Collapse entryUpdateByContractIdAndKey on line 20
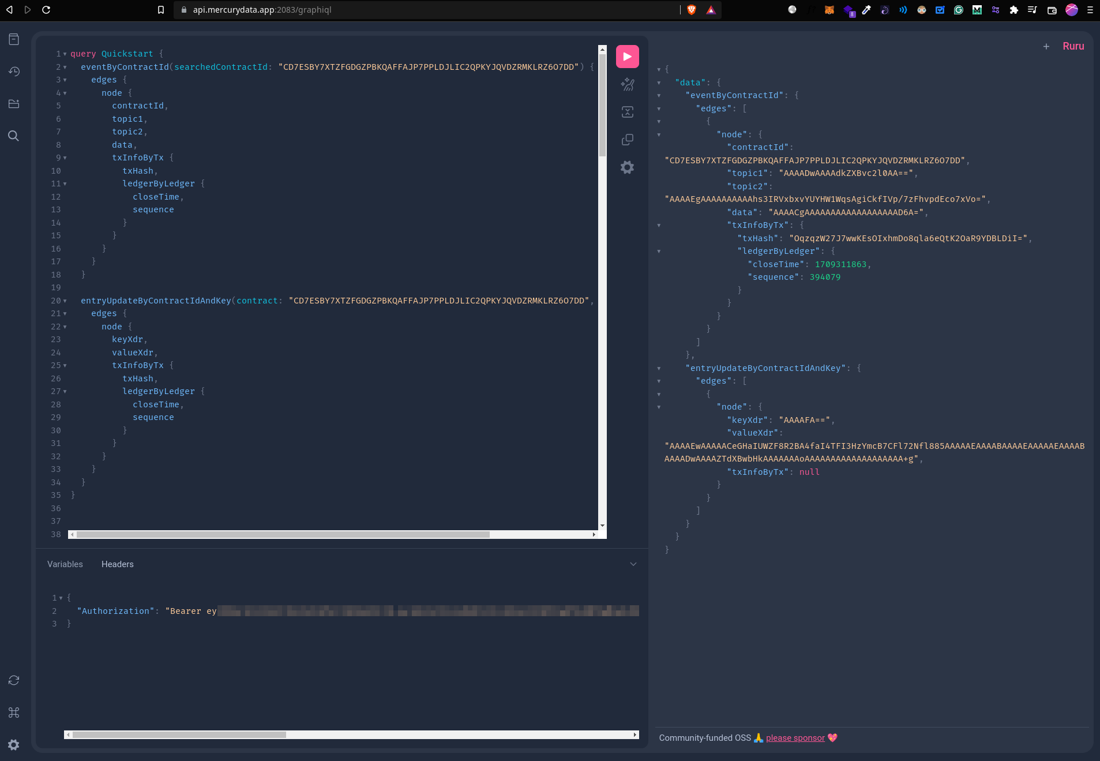 [65, 301]
